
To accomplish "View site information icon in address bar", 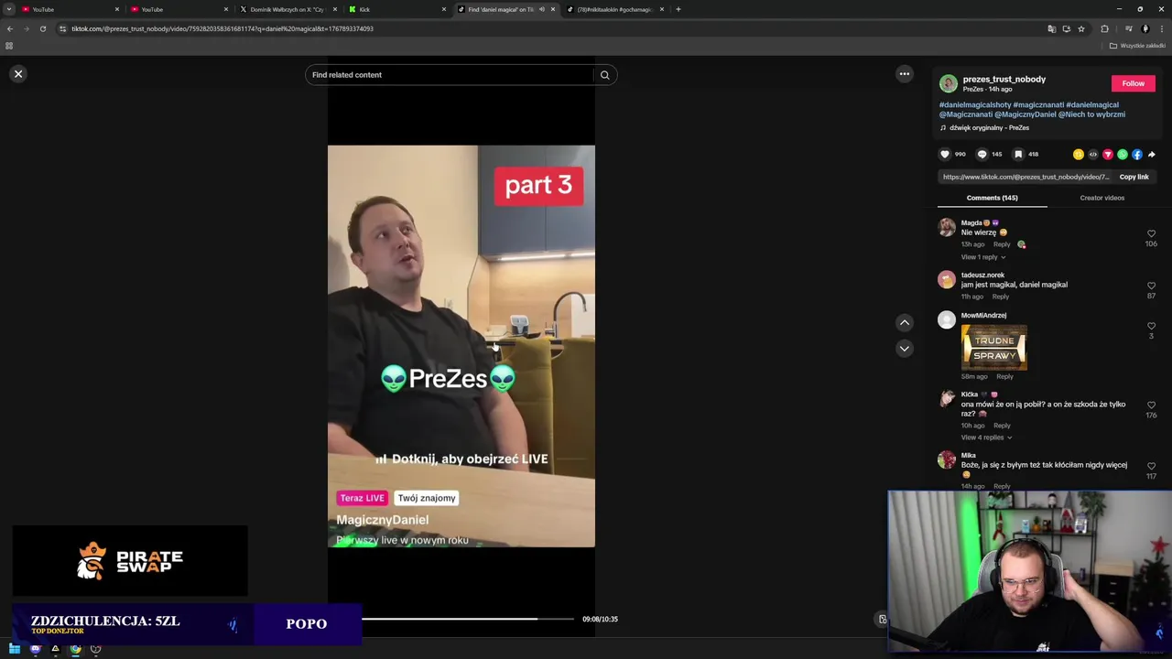I will click(62, 28).
